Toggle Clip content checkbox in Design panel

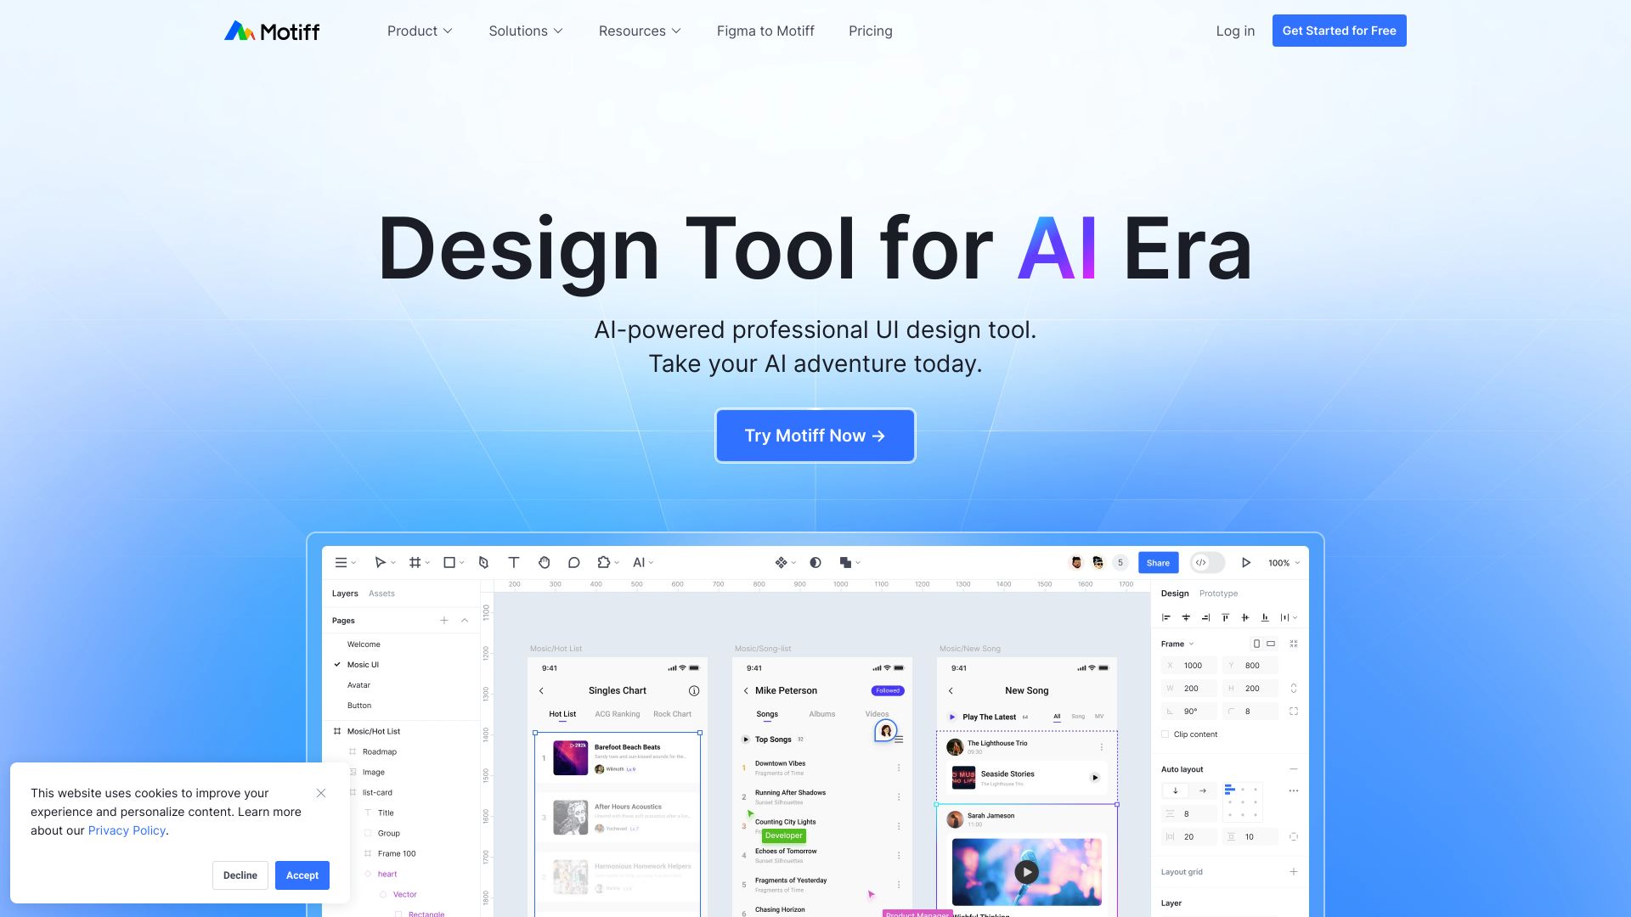1165,734
